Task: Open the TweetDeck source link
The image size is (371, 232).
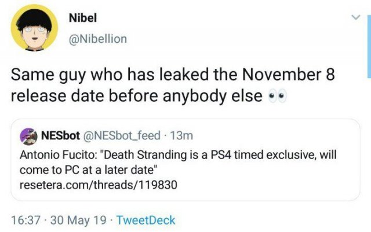Action: [146, 220]
